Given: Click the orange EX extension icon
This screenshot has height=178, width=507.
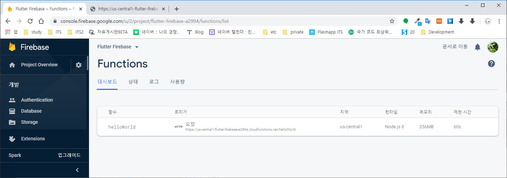Looking at the screenshot, I should coord(439,21).
